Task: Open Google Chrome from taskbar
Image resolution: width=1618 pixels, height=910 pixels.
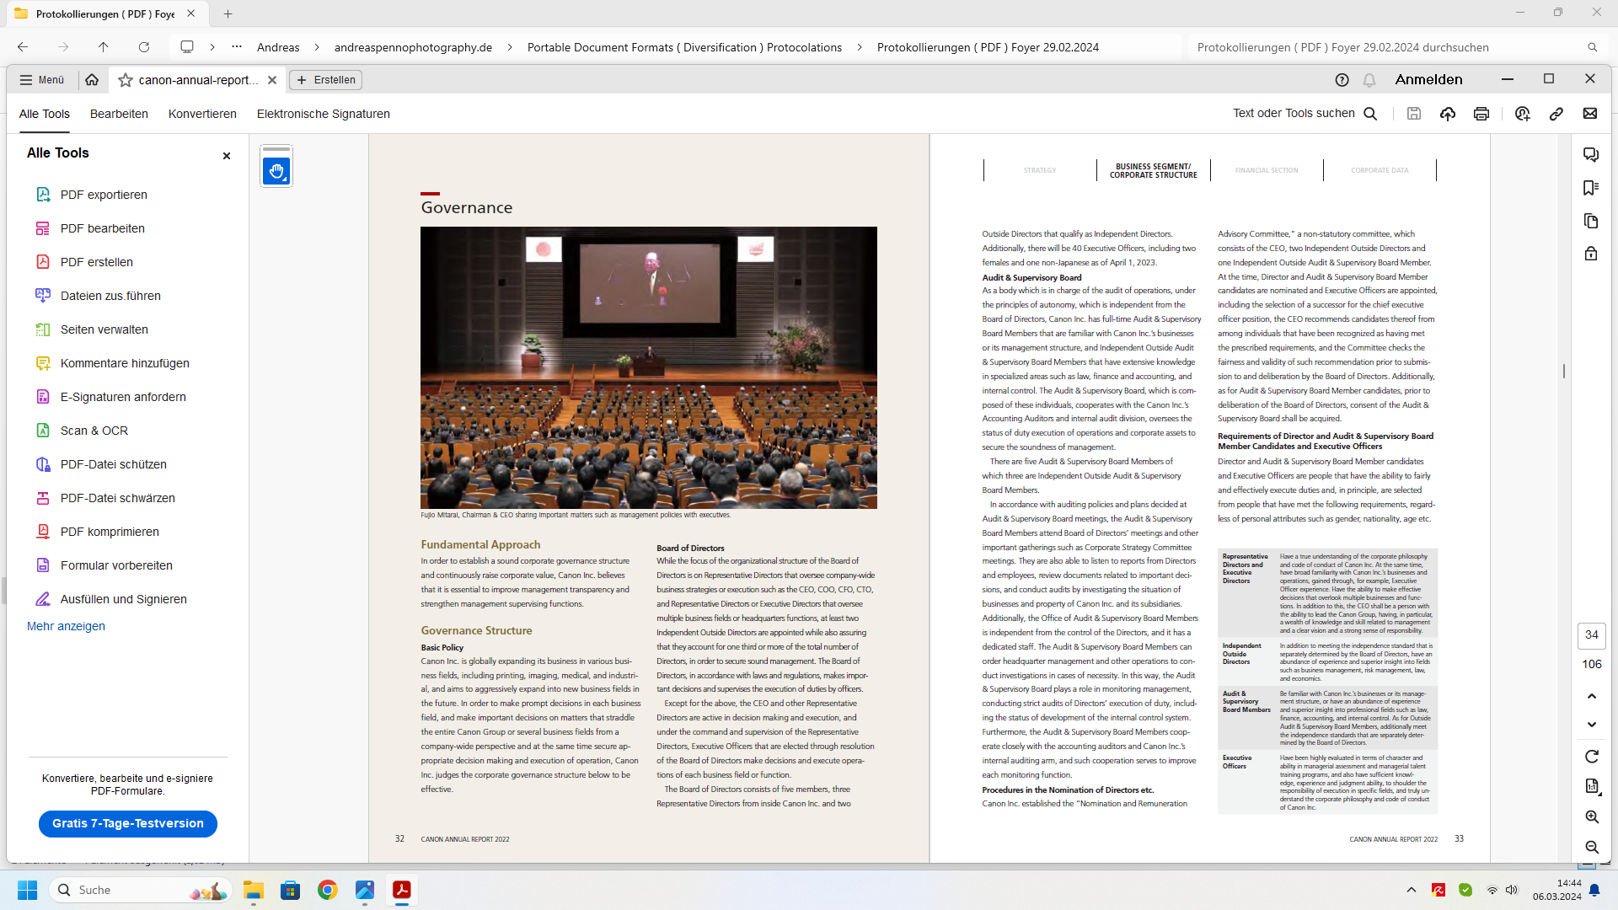Action: 328,890
